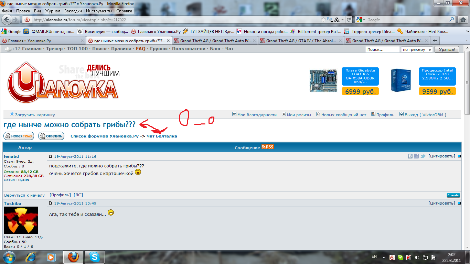Mute sound via the tray speaker icon
This screenshot has width=470, height=264.
tap(417, 258)
